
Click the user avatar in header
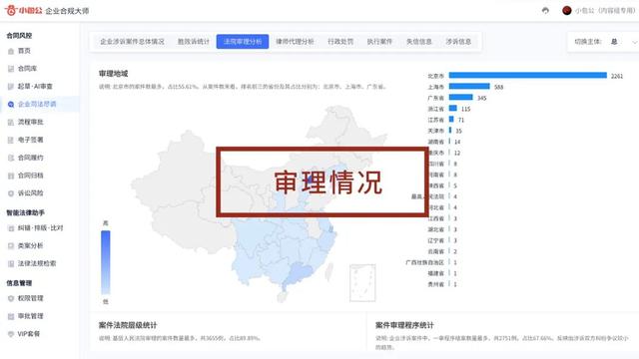(566, 11)
